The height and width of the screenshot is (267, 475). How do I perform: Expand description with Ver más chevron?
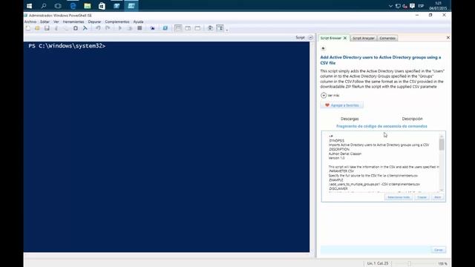pos(324,96)
